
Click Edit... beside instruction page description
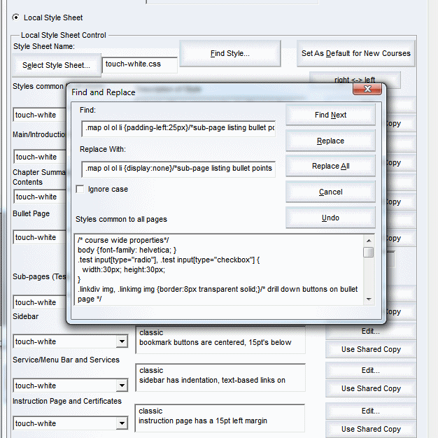pos(370,411)
